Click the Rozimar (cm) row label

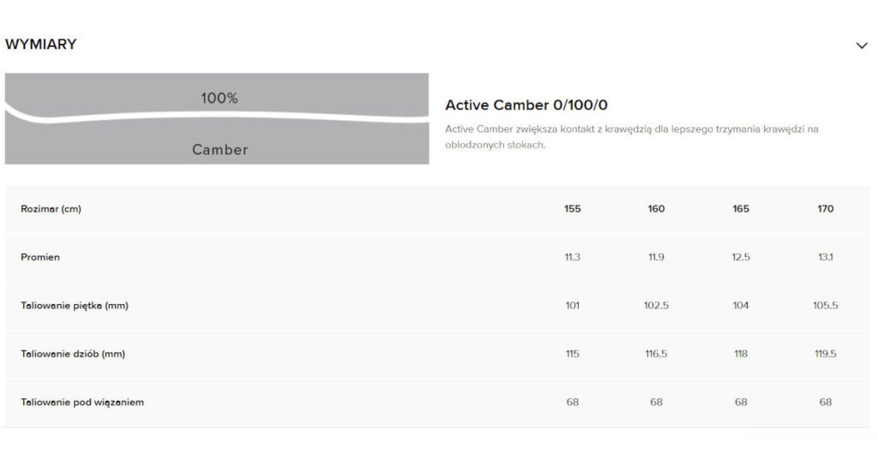pos(51,209)
